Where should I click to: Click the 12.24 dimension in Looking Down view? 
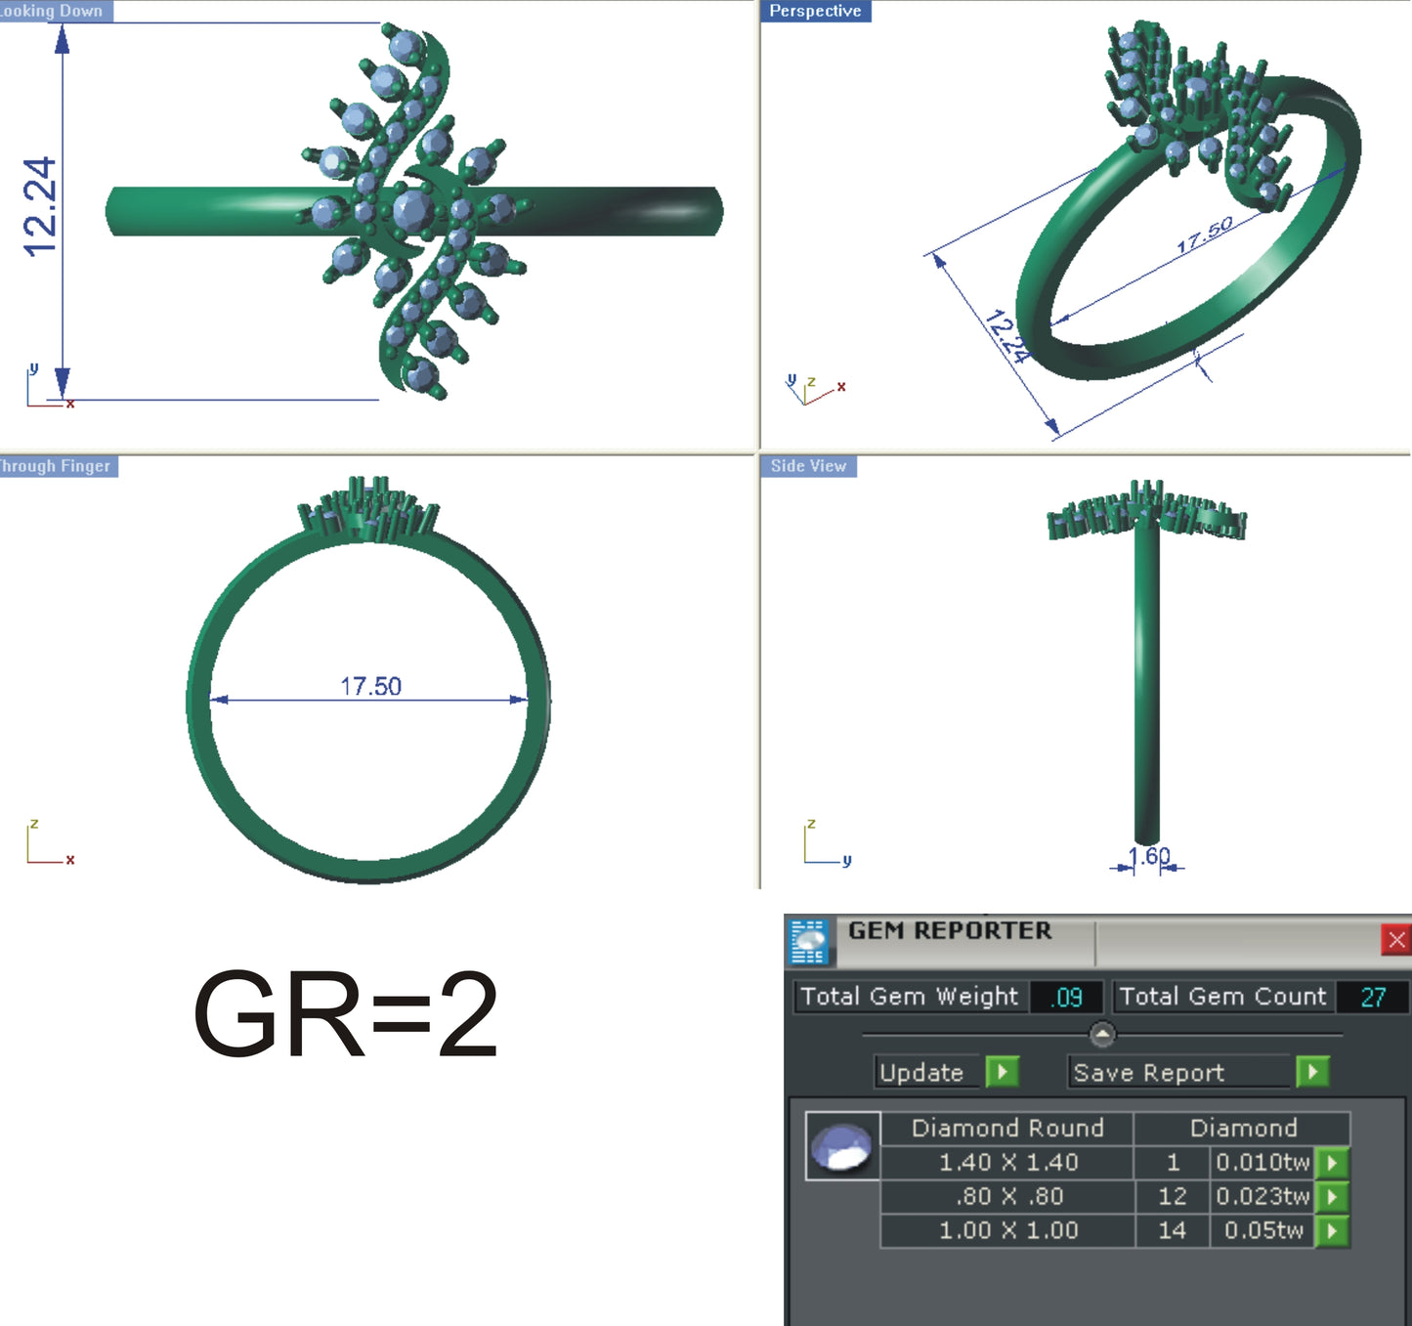pyautogui.click(x=40, y=207)
